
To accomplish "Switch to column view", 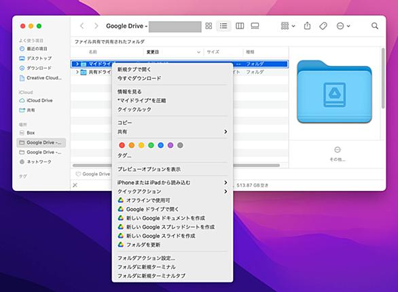I will point(240,26).
